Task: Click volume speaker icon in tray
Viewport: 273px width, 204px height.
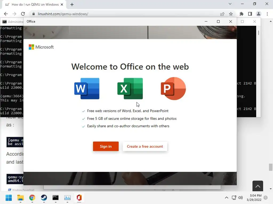Action: (x=240, y=198)
